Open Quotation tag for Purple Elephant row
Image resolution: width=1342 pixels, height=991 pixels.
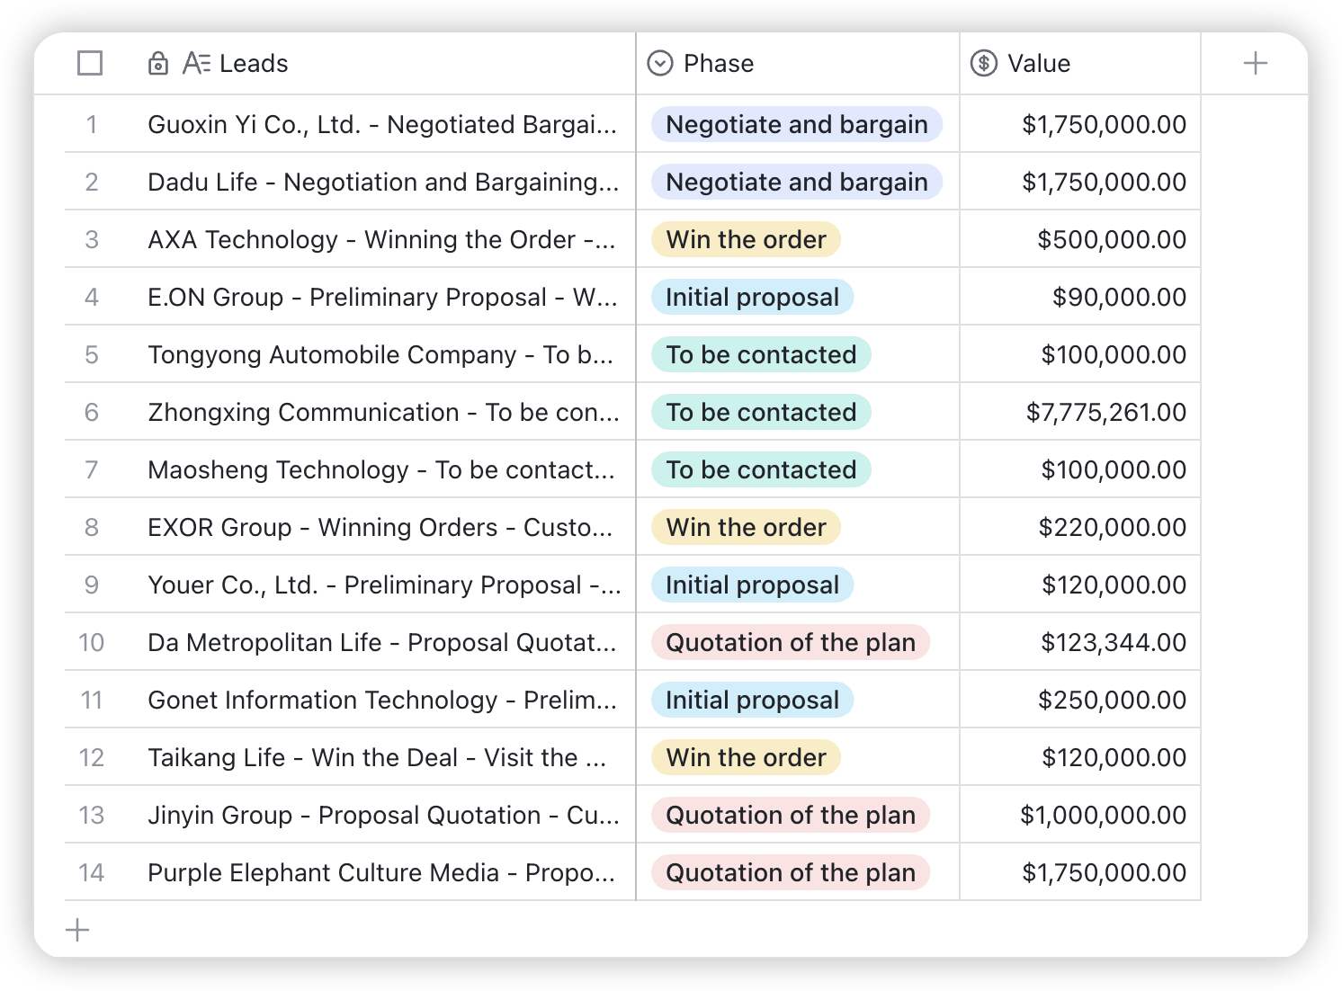791,872
